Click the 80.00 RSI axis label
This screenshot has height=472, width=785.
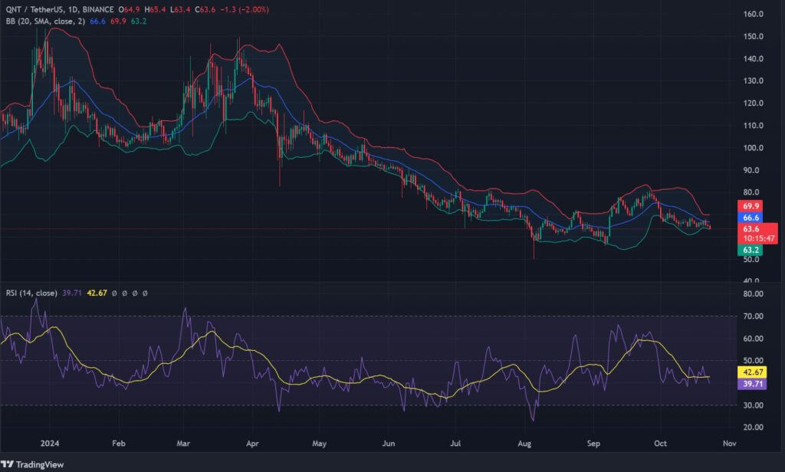[753, 293]
